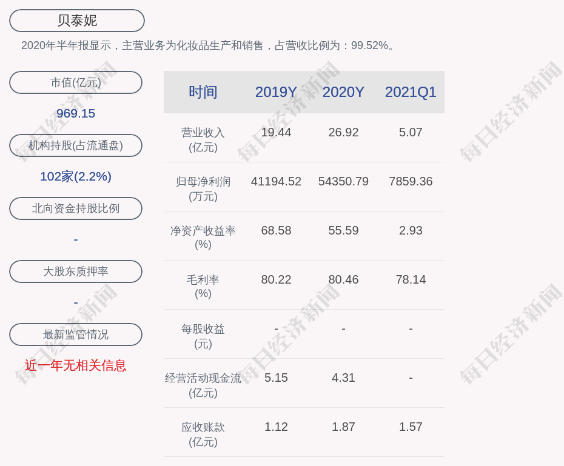Select the red 近一年无相关信息 notice
Image resolution: width=564 pixels, height=466 pixels.
(x=76, y=366)
